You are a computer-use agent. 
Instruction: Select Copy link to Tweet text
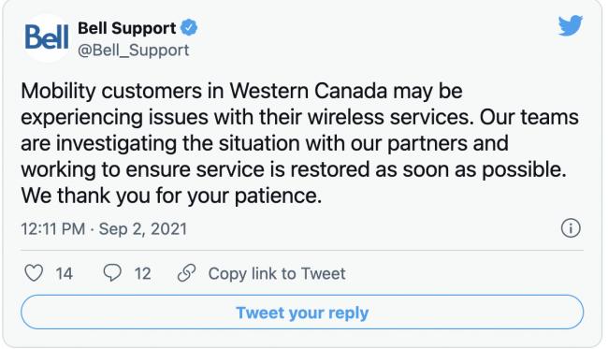(x=277, y=274)
